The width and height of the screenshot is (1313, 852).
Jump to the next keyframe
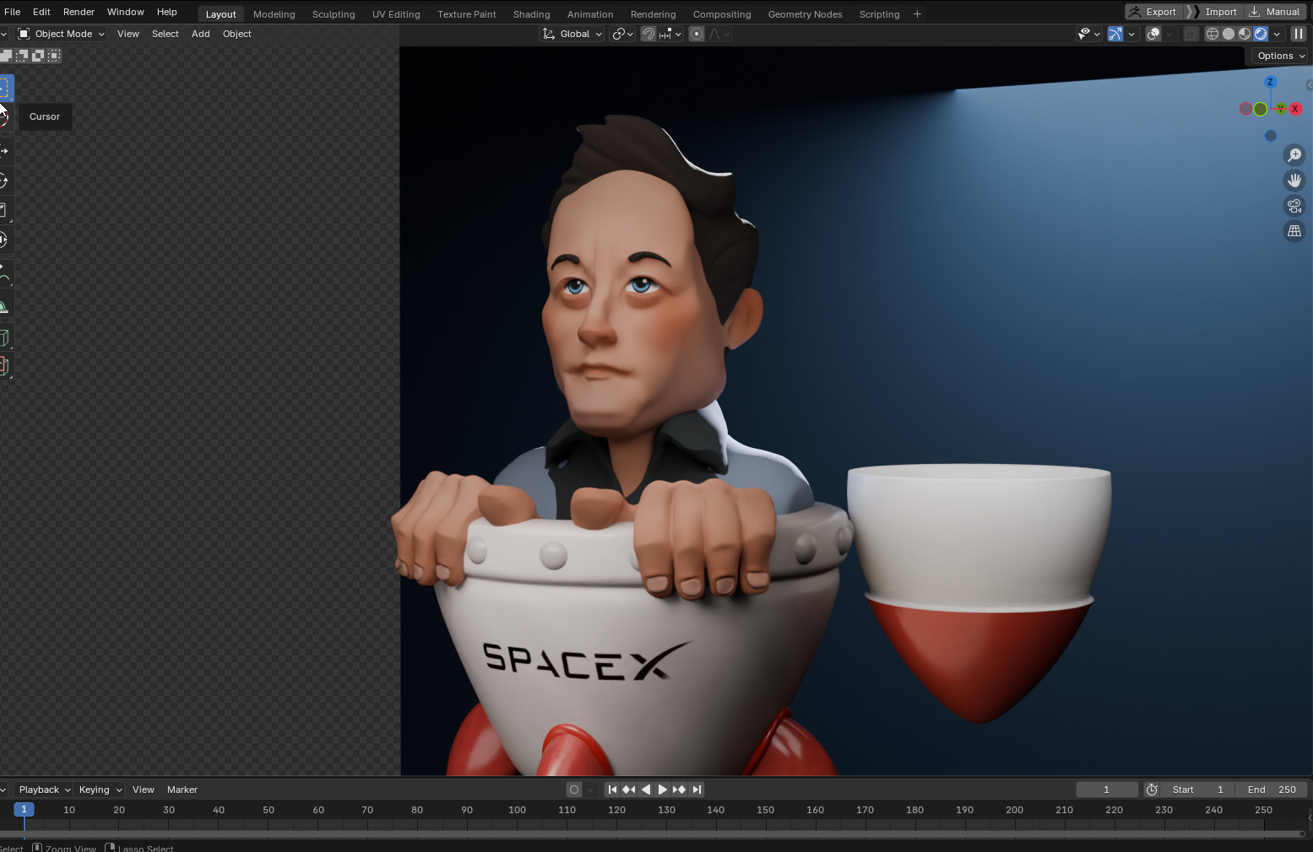pyautogui.click(x=679, y=790)
